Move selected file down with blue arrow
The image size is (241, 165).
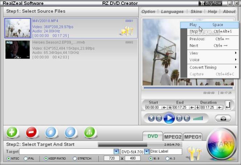[70, 132]
